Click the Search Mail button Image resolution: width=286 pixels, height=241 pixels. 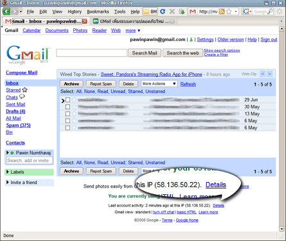145,53
